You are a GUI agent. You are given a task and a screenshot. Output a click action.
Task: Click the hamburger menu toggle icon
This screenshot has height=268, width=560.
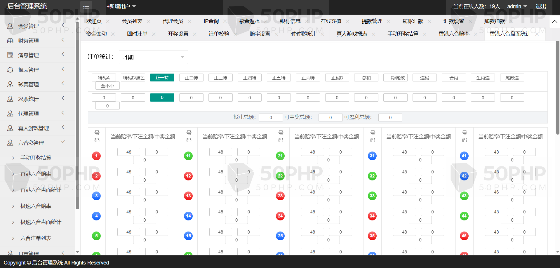(86, 6)
